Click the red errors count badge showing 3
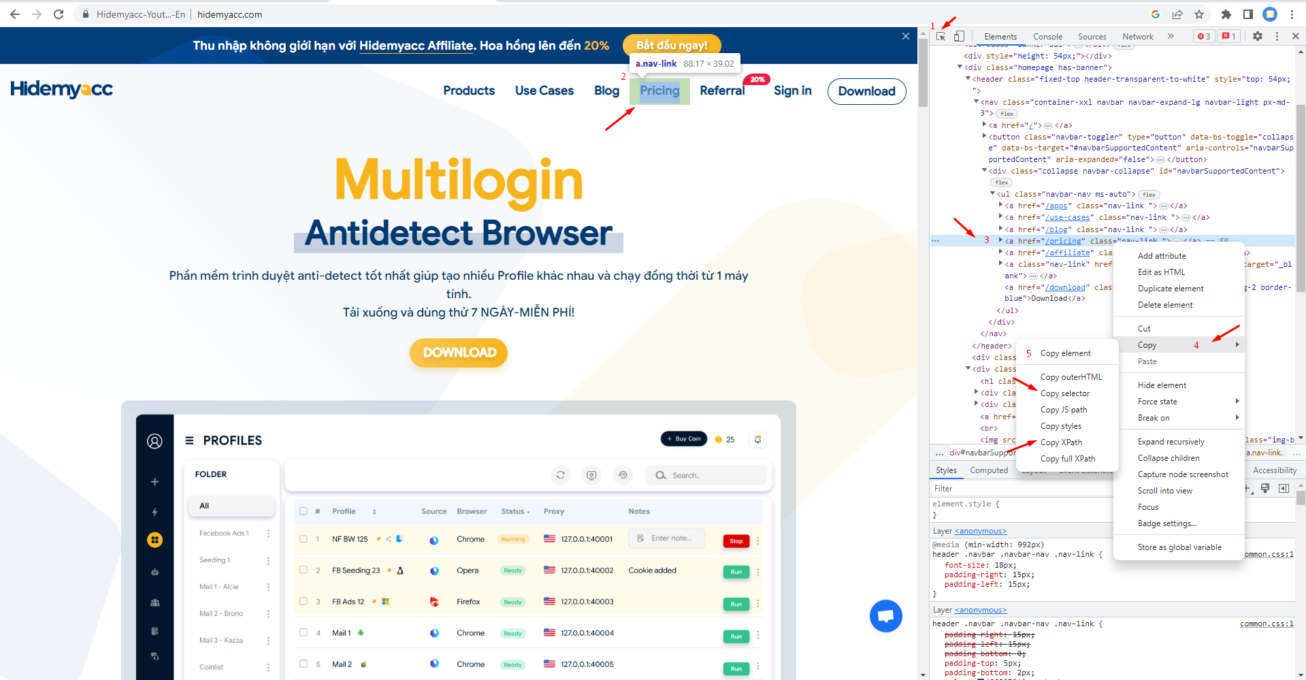 tap(1204, 37)
